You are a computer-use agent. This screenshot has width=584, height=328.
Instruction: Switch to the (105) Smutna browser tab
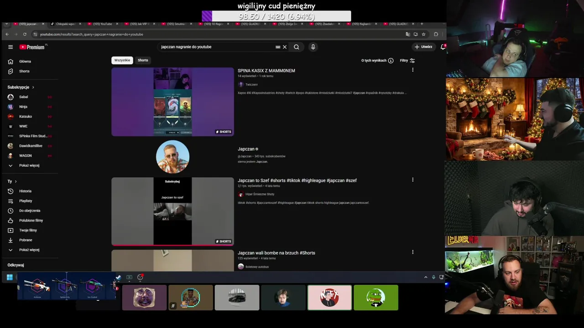tap(176, 24)
